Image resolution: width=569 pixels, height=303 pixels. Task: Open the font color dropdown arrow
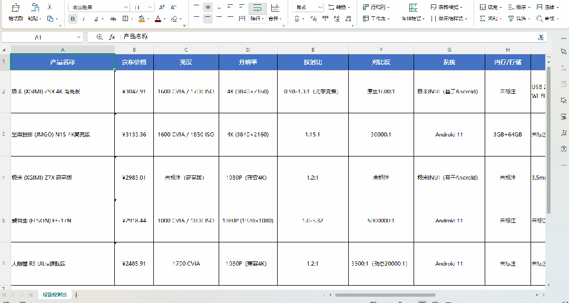tap(165, 19)
